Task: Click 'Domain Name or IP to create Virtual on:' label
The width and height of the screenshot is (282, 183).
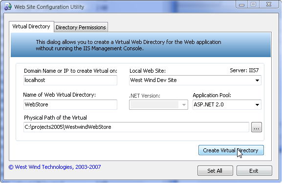Action: [x=70, y=71]
